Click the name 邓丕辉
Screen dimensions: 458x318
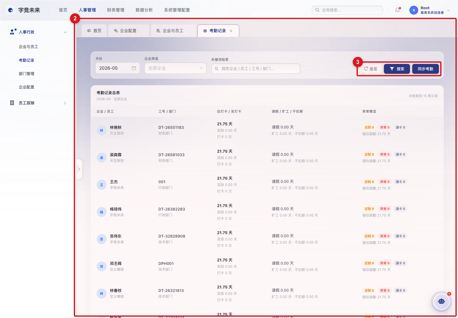click(x=116, y=264)
